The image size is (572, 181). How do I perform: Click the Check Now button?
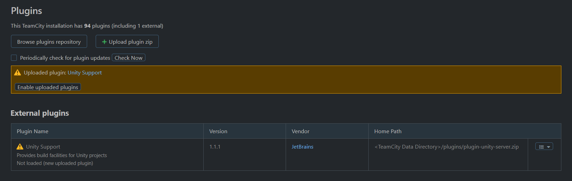click(x=129, y=58)
